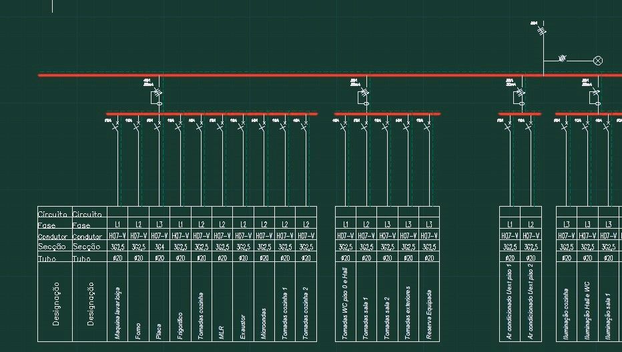
Task: Select the differential breaker feeding the Tomadas sala group
Action: 364,95
